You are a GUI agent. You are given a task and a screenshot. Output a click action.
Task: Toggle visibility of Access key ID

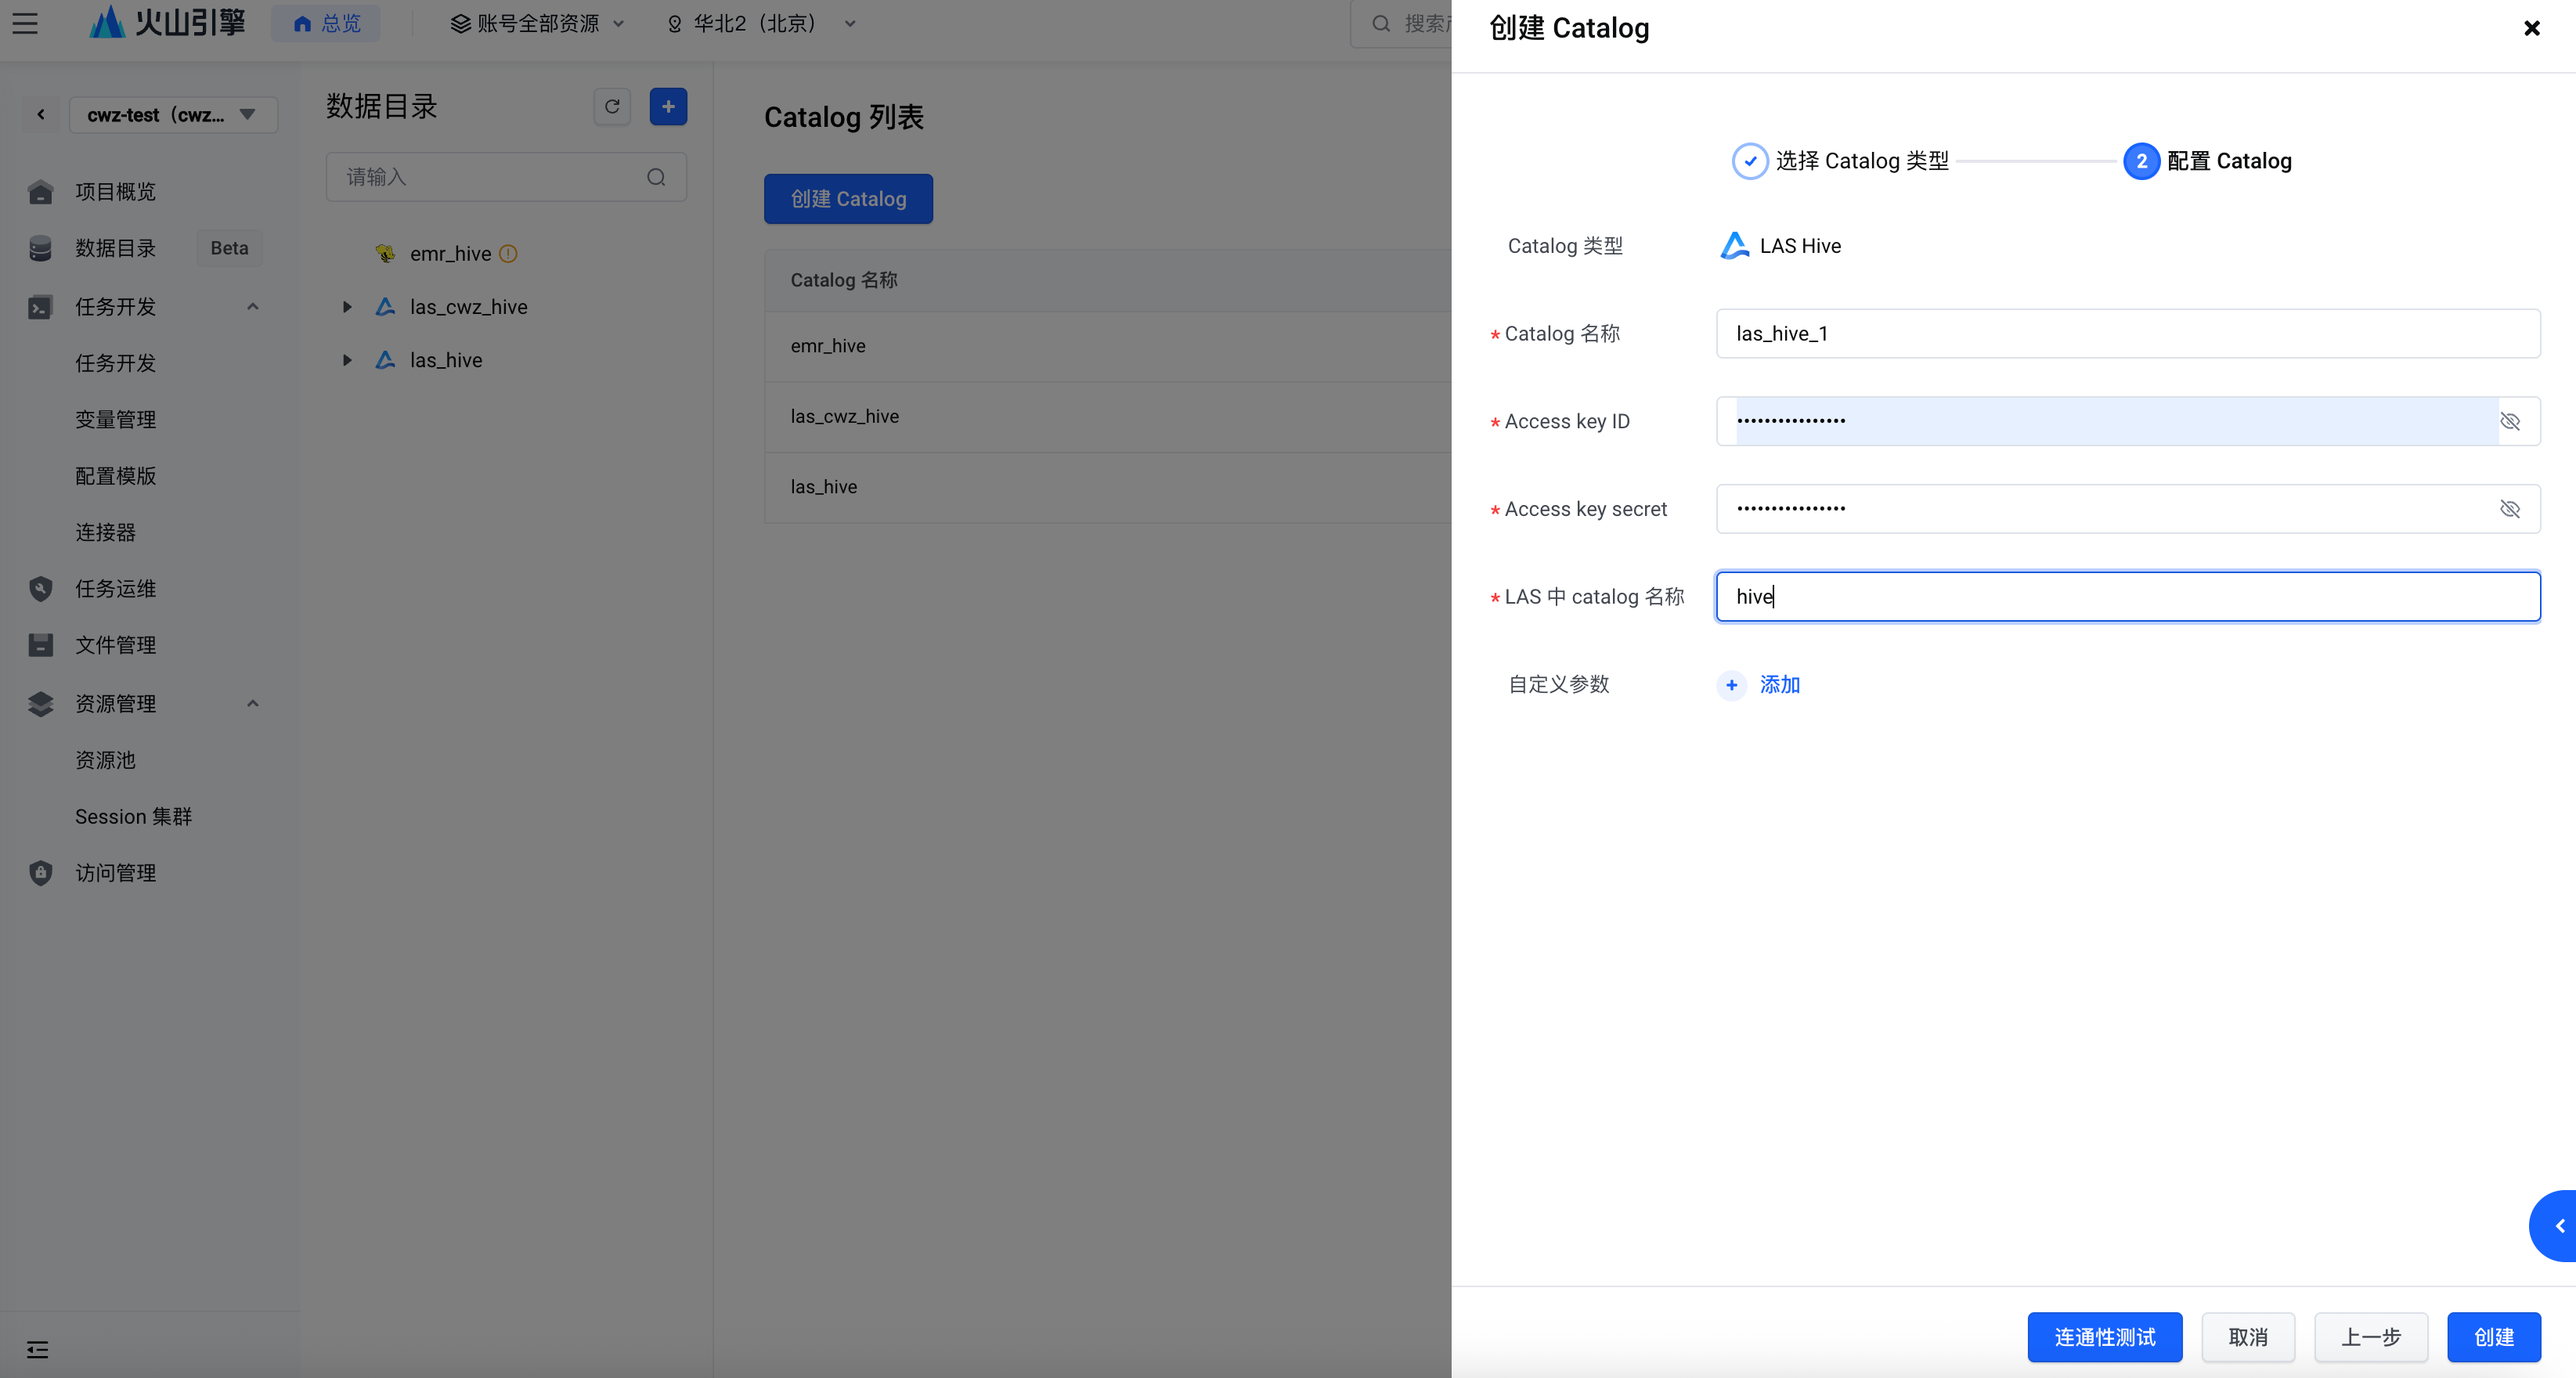point(2509,421)
